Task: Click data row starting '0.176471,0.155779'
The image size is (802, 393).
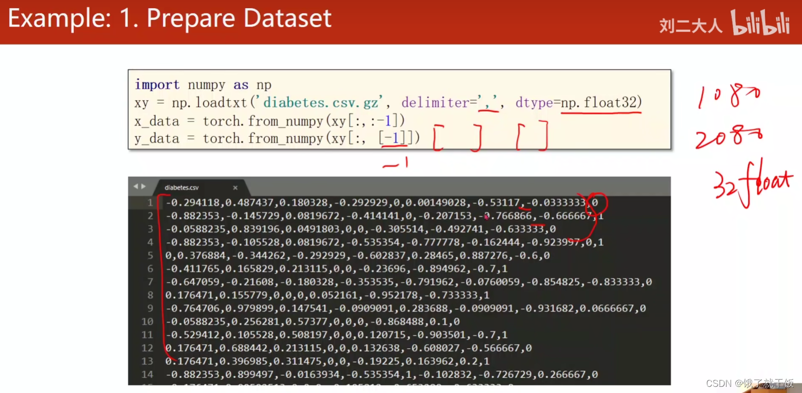Action: click(327, 295)
